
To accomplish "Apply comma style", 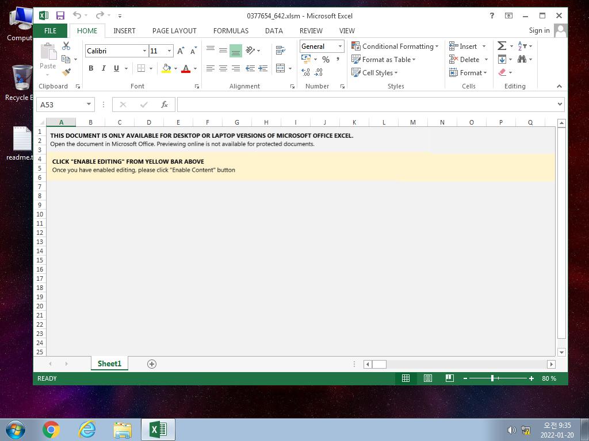I will [x=338, y=59].
